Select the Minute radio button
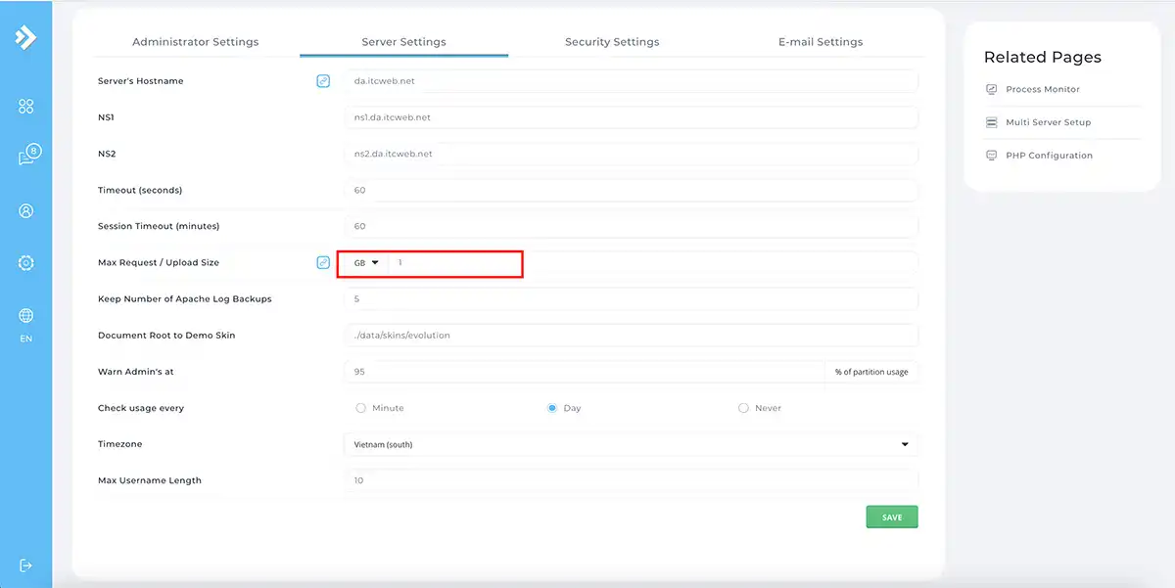 point(360,407)
